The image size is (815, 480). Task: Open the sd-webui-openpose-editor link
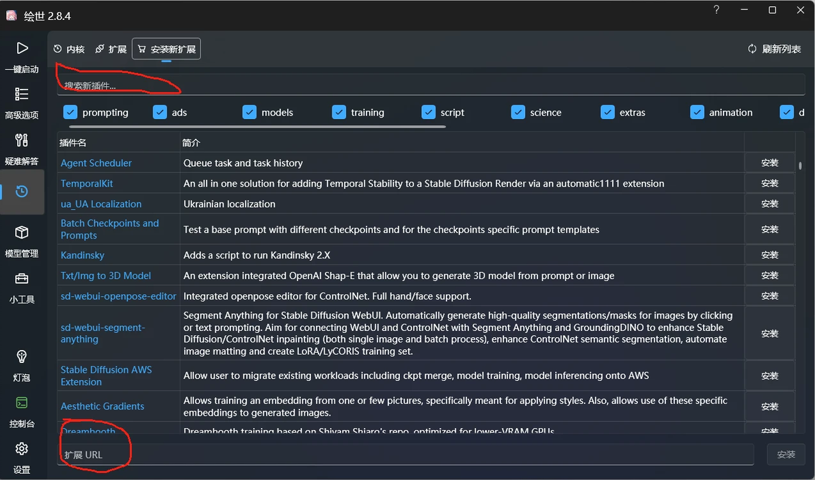(118, 296)
